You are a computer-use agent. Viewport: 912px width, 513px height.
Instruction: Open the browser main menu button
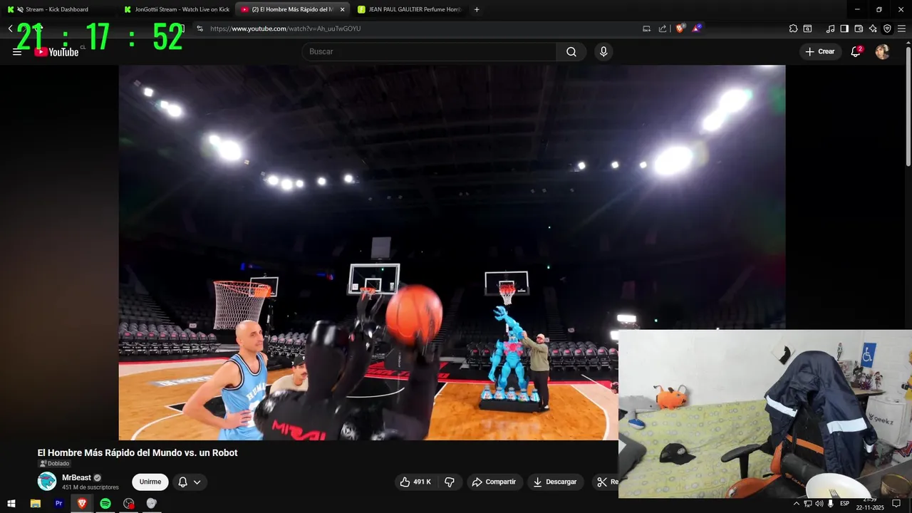901,28
